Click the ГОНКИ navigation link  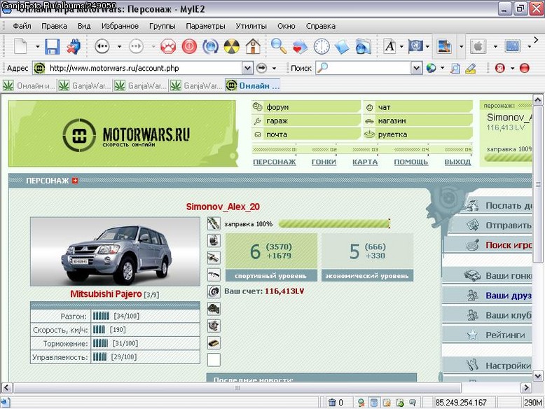[x=324, y=162]
